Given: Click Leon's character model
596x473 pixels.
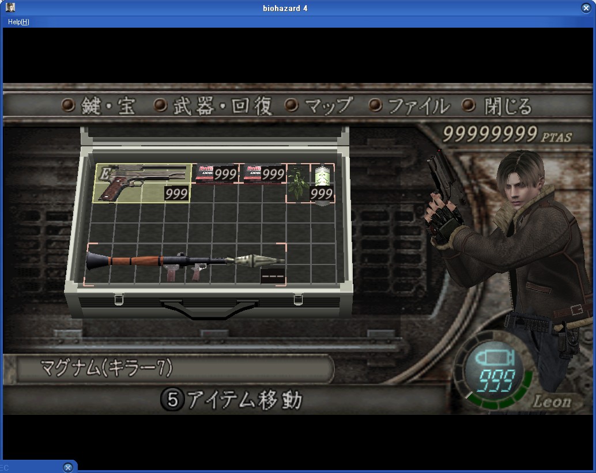Looking at the screenshot, I should coord(519,242).
